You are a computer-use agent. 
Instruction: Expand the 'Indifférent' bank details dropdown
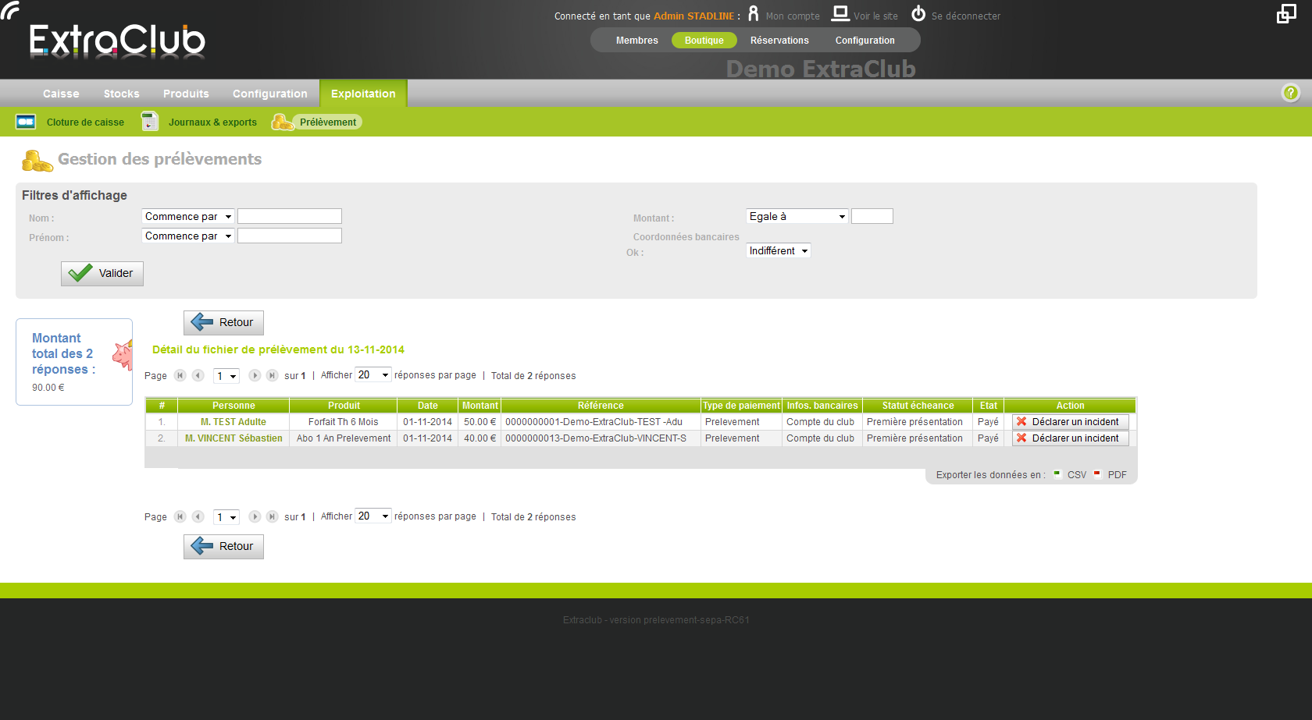tap(779, 250)
